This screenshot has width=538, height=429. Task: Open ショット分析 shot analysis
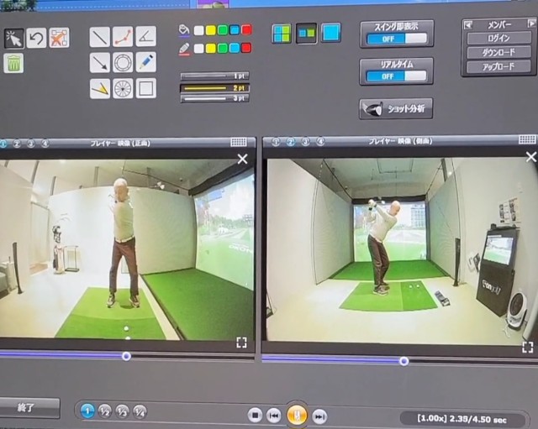(396, 109)
